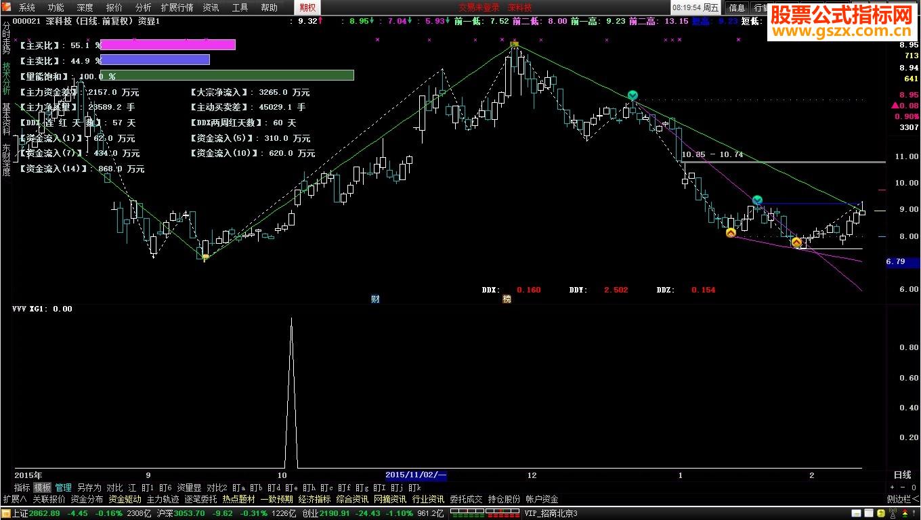Click the orange up-arrow marker left of chart low
Image resolution: width=921 pixels, height=520 pixels.
(x=731, y=233)
